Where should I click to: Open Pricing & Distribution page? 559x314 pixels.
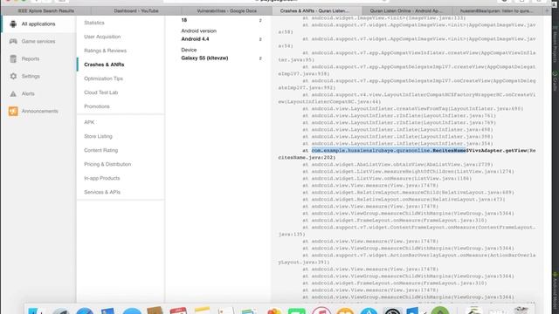(x=107, y=164)
